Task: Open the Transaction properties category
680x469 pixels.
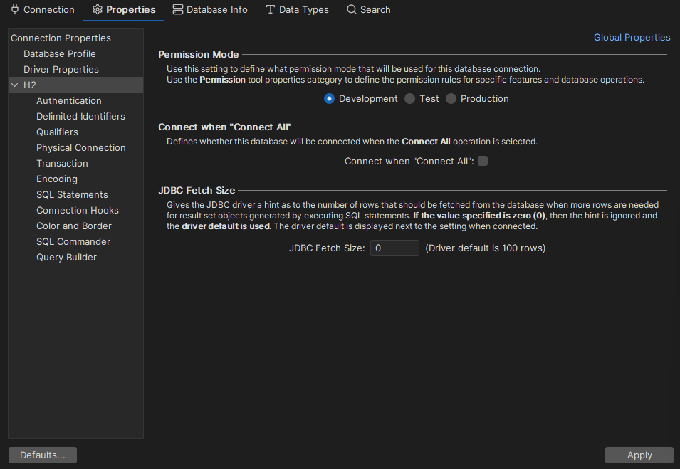Action: 63,163
